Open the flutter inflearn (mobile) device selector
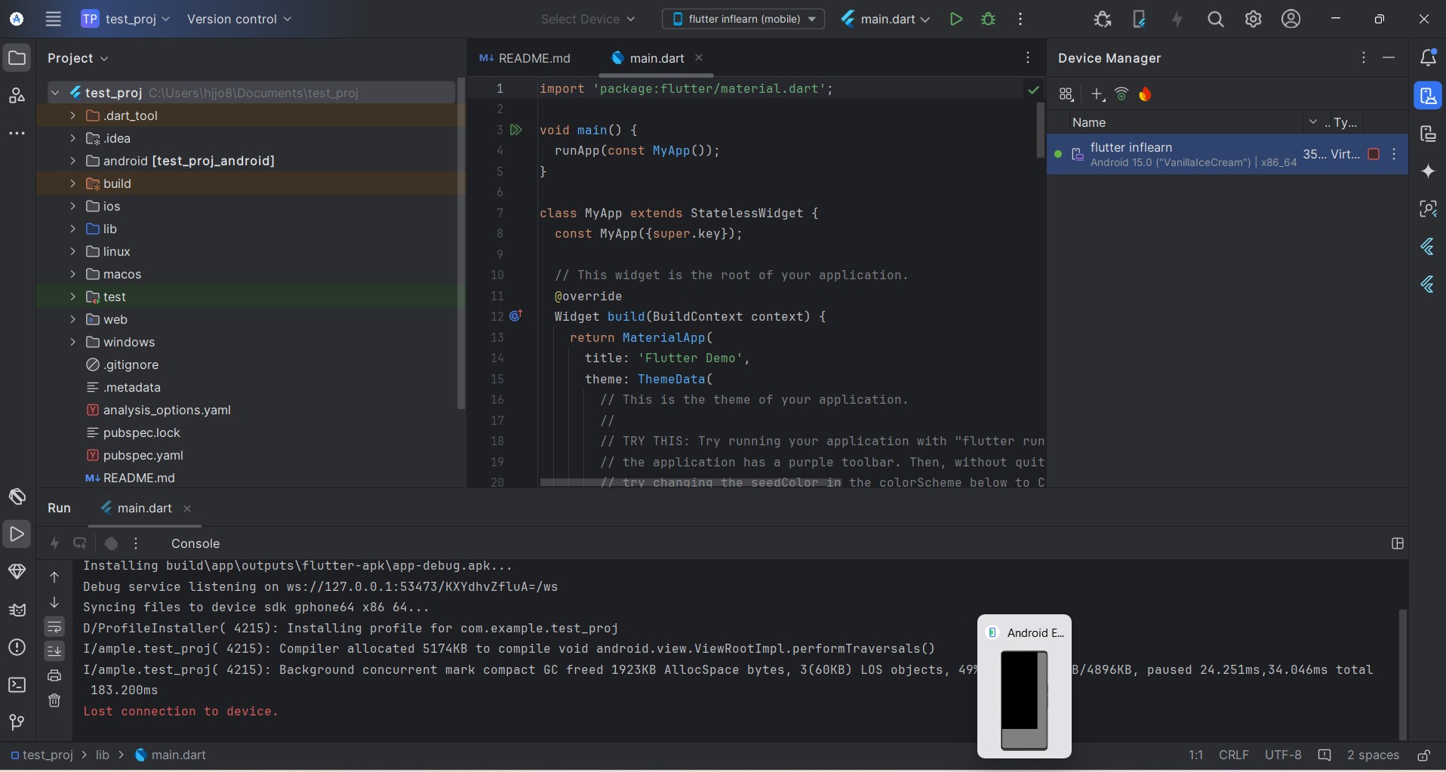Viewport: 1446px width, 772px height. coord(743,20)
